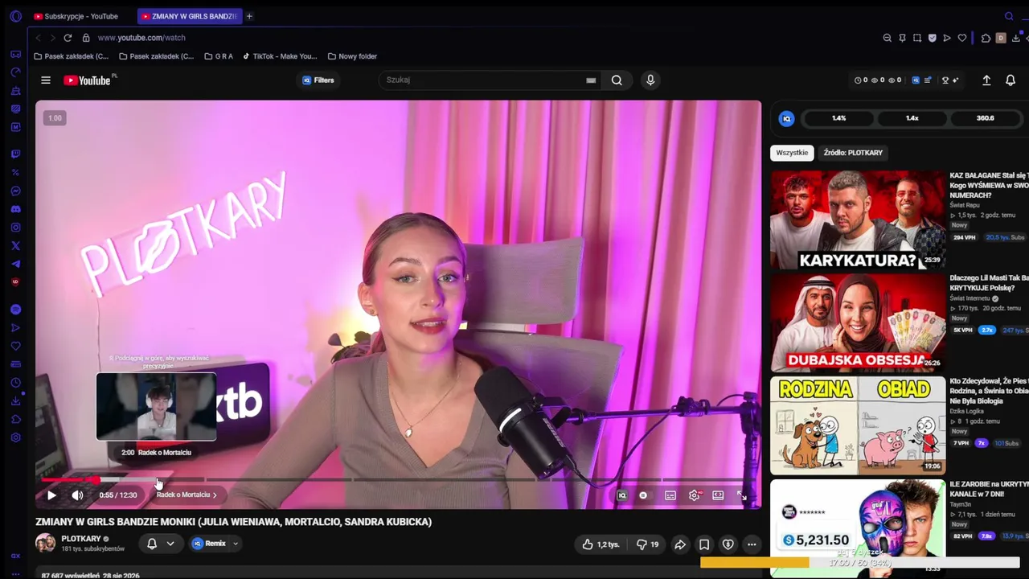Click the vidIQ Filters button
The width and height of the screenshot is (1029, 579).
(318, 80)
